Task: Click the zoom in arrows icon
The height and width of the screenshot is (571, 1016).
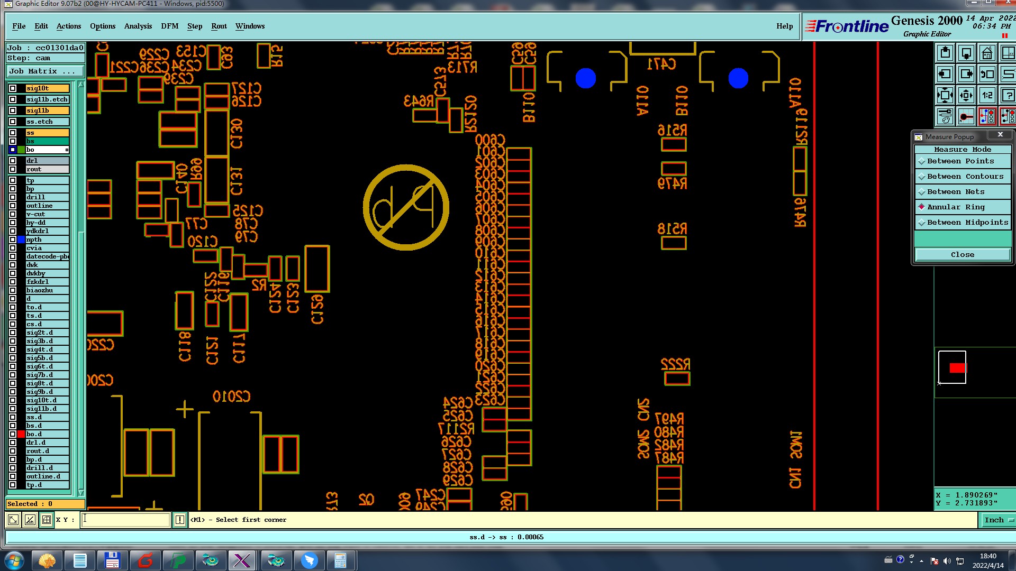Action: point(945,96)
